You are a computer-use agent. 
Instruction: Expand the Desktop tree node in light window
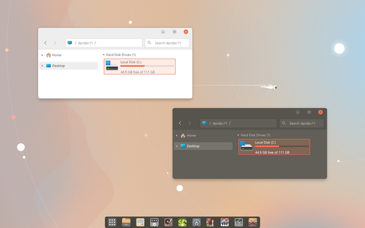click(42, 66)
